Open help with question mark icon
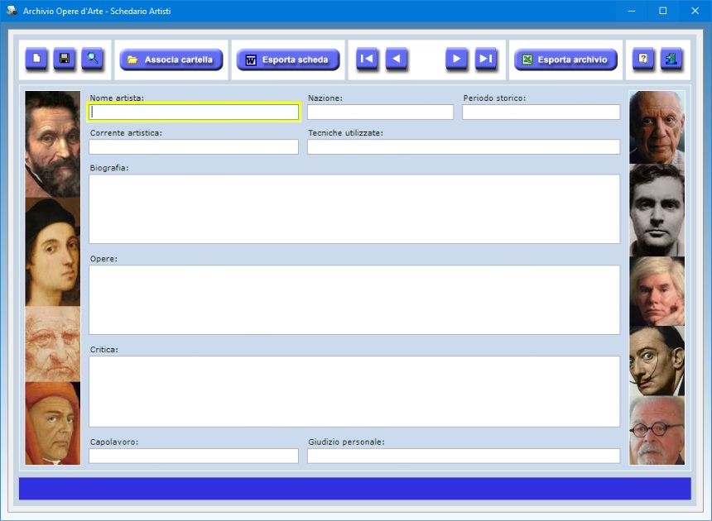Viewport: 712px width, 521px height. [x=643, y=59]
